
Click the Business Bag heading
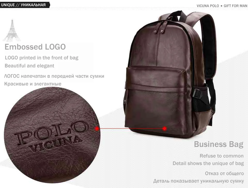(219, 144)
